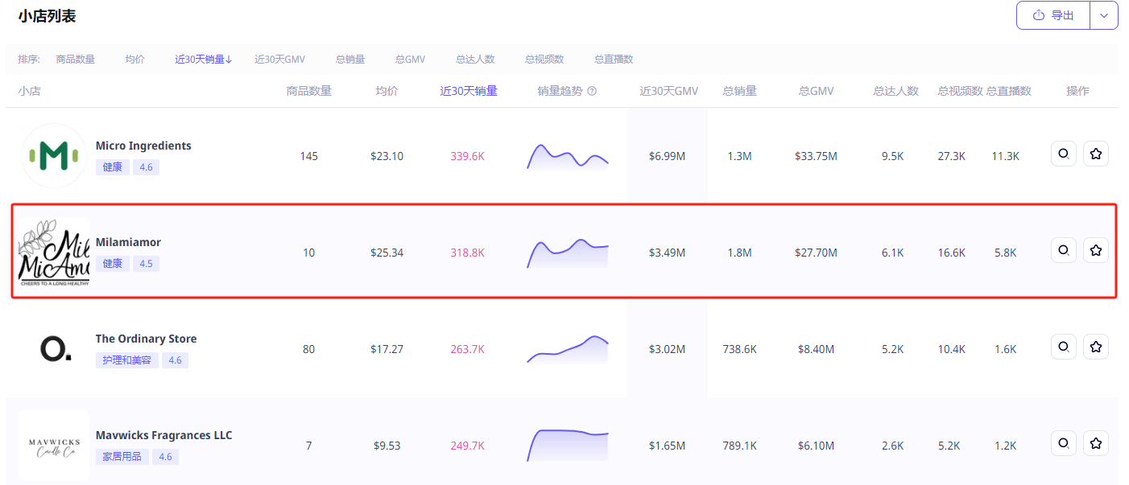Sort list by 均价
1129x485 pixels.
134,60
